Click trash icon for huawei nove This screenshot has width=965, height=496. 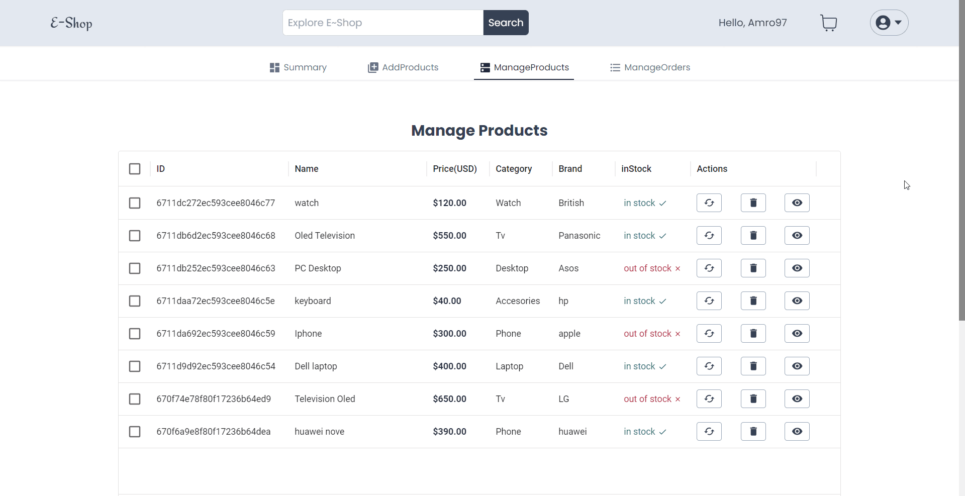coord(753,432)
